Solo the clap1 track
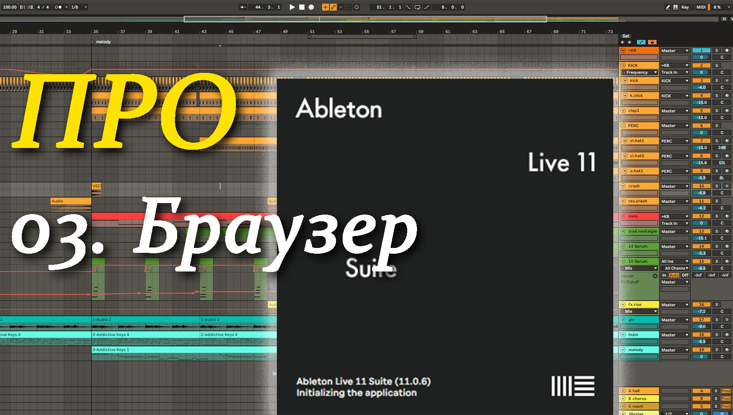Image resolution: width=733 pixels, height=415 pixels. tap(717, 111)
